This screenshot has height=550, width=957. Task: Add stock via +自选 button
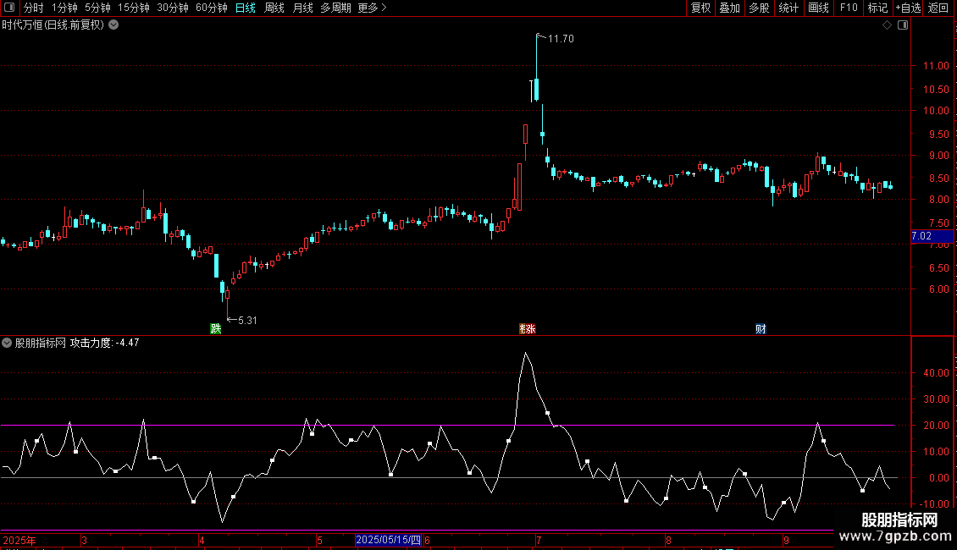pos(908,8)
